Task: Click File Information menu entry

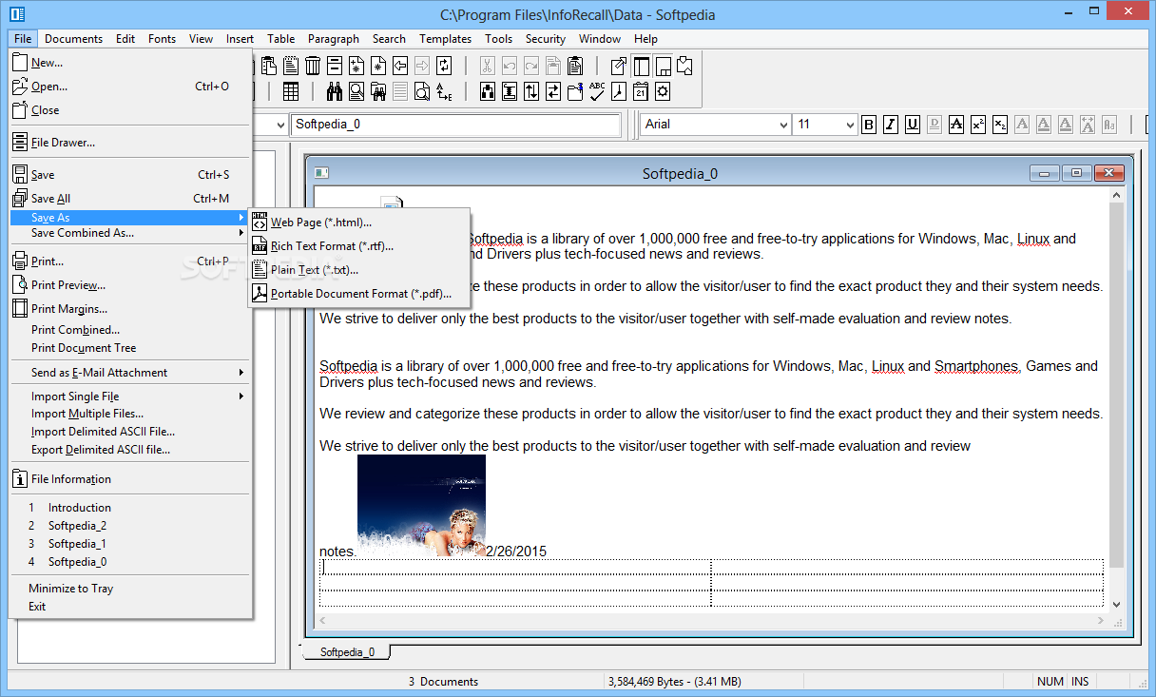Action: coord(130,479)
